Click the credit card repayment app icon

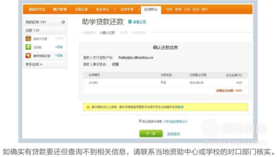(x=28, y=38)
